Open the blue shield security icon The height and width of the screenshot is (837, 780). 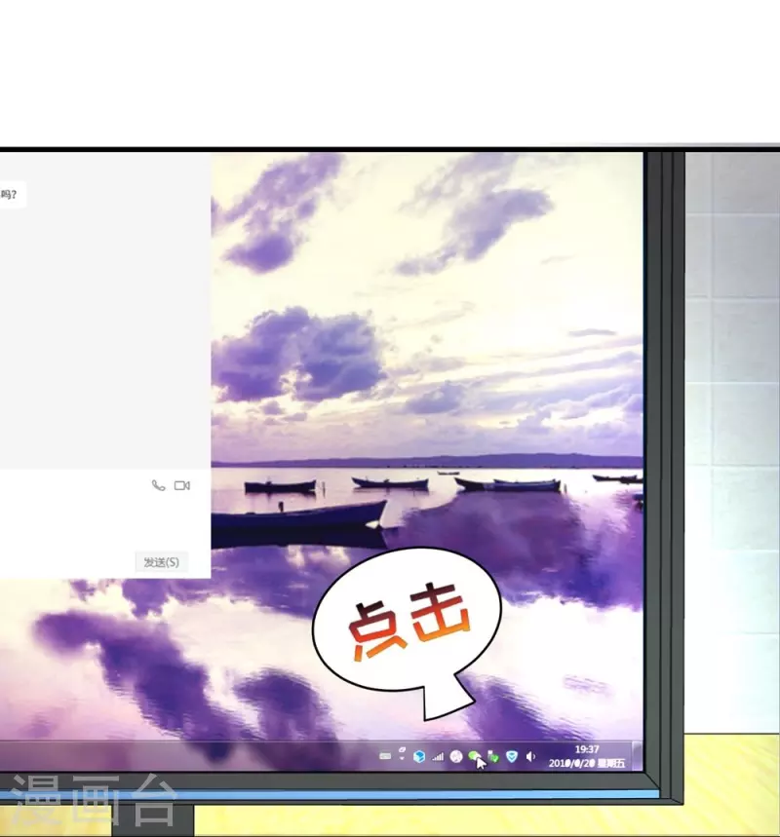pyautogui.click(x=511, y=757)
